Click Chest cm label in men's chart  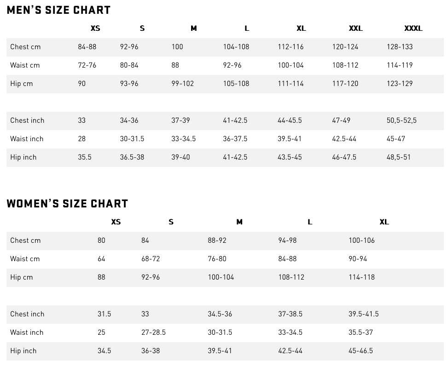point(25,47)
